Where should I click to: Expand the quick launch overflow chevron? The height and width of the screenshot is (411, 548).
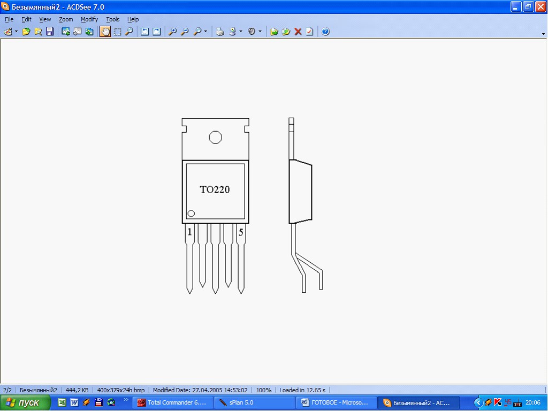click(x=126, y=399)
